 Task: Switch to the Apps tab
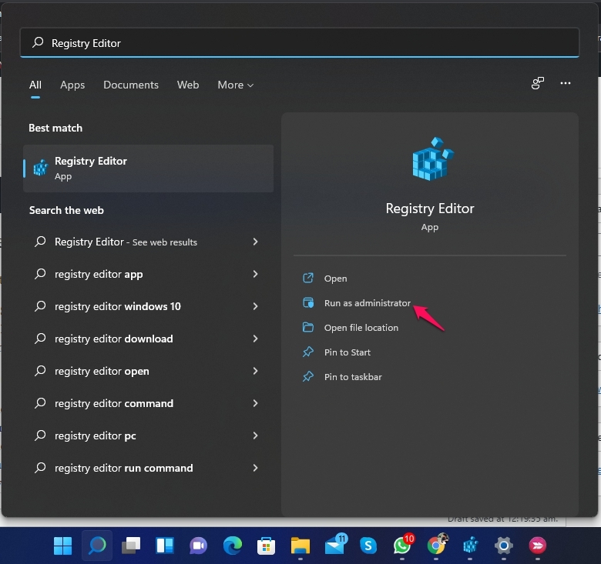[72, 85]
